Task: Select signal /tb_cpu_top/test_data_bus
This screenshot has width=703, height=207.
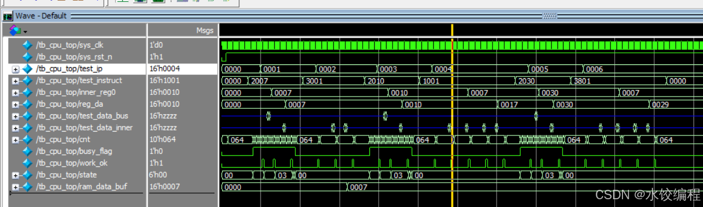Action: (82, 116)
